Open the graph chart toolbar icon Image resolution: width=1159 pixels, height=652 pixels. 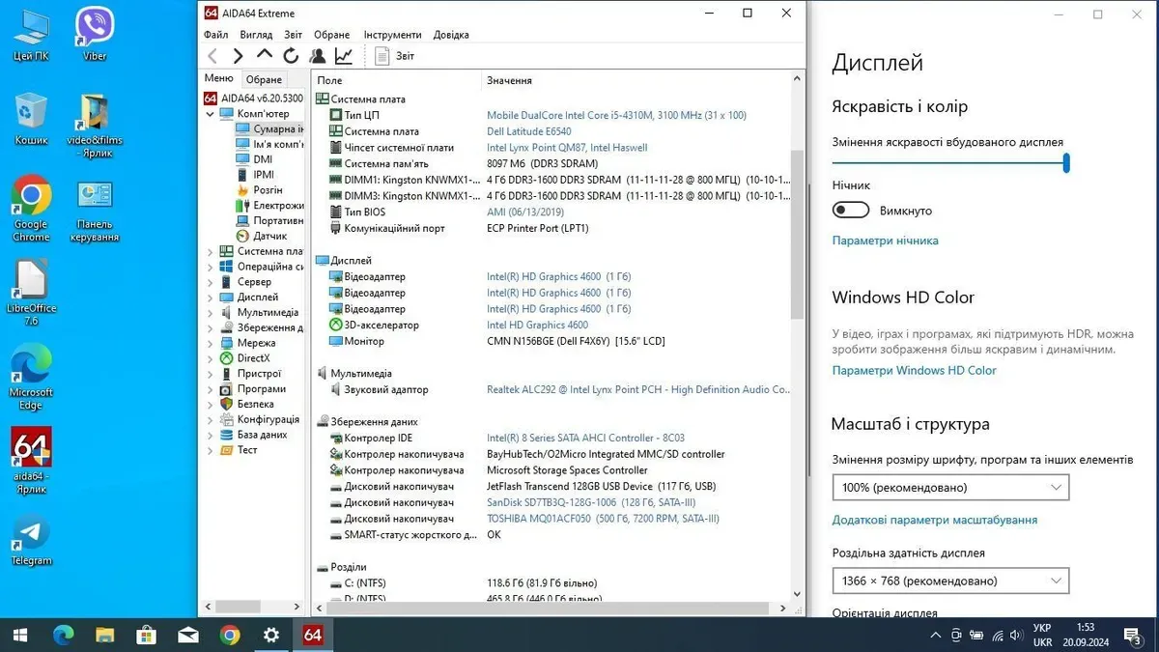(344, 56)
